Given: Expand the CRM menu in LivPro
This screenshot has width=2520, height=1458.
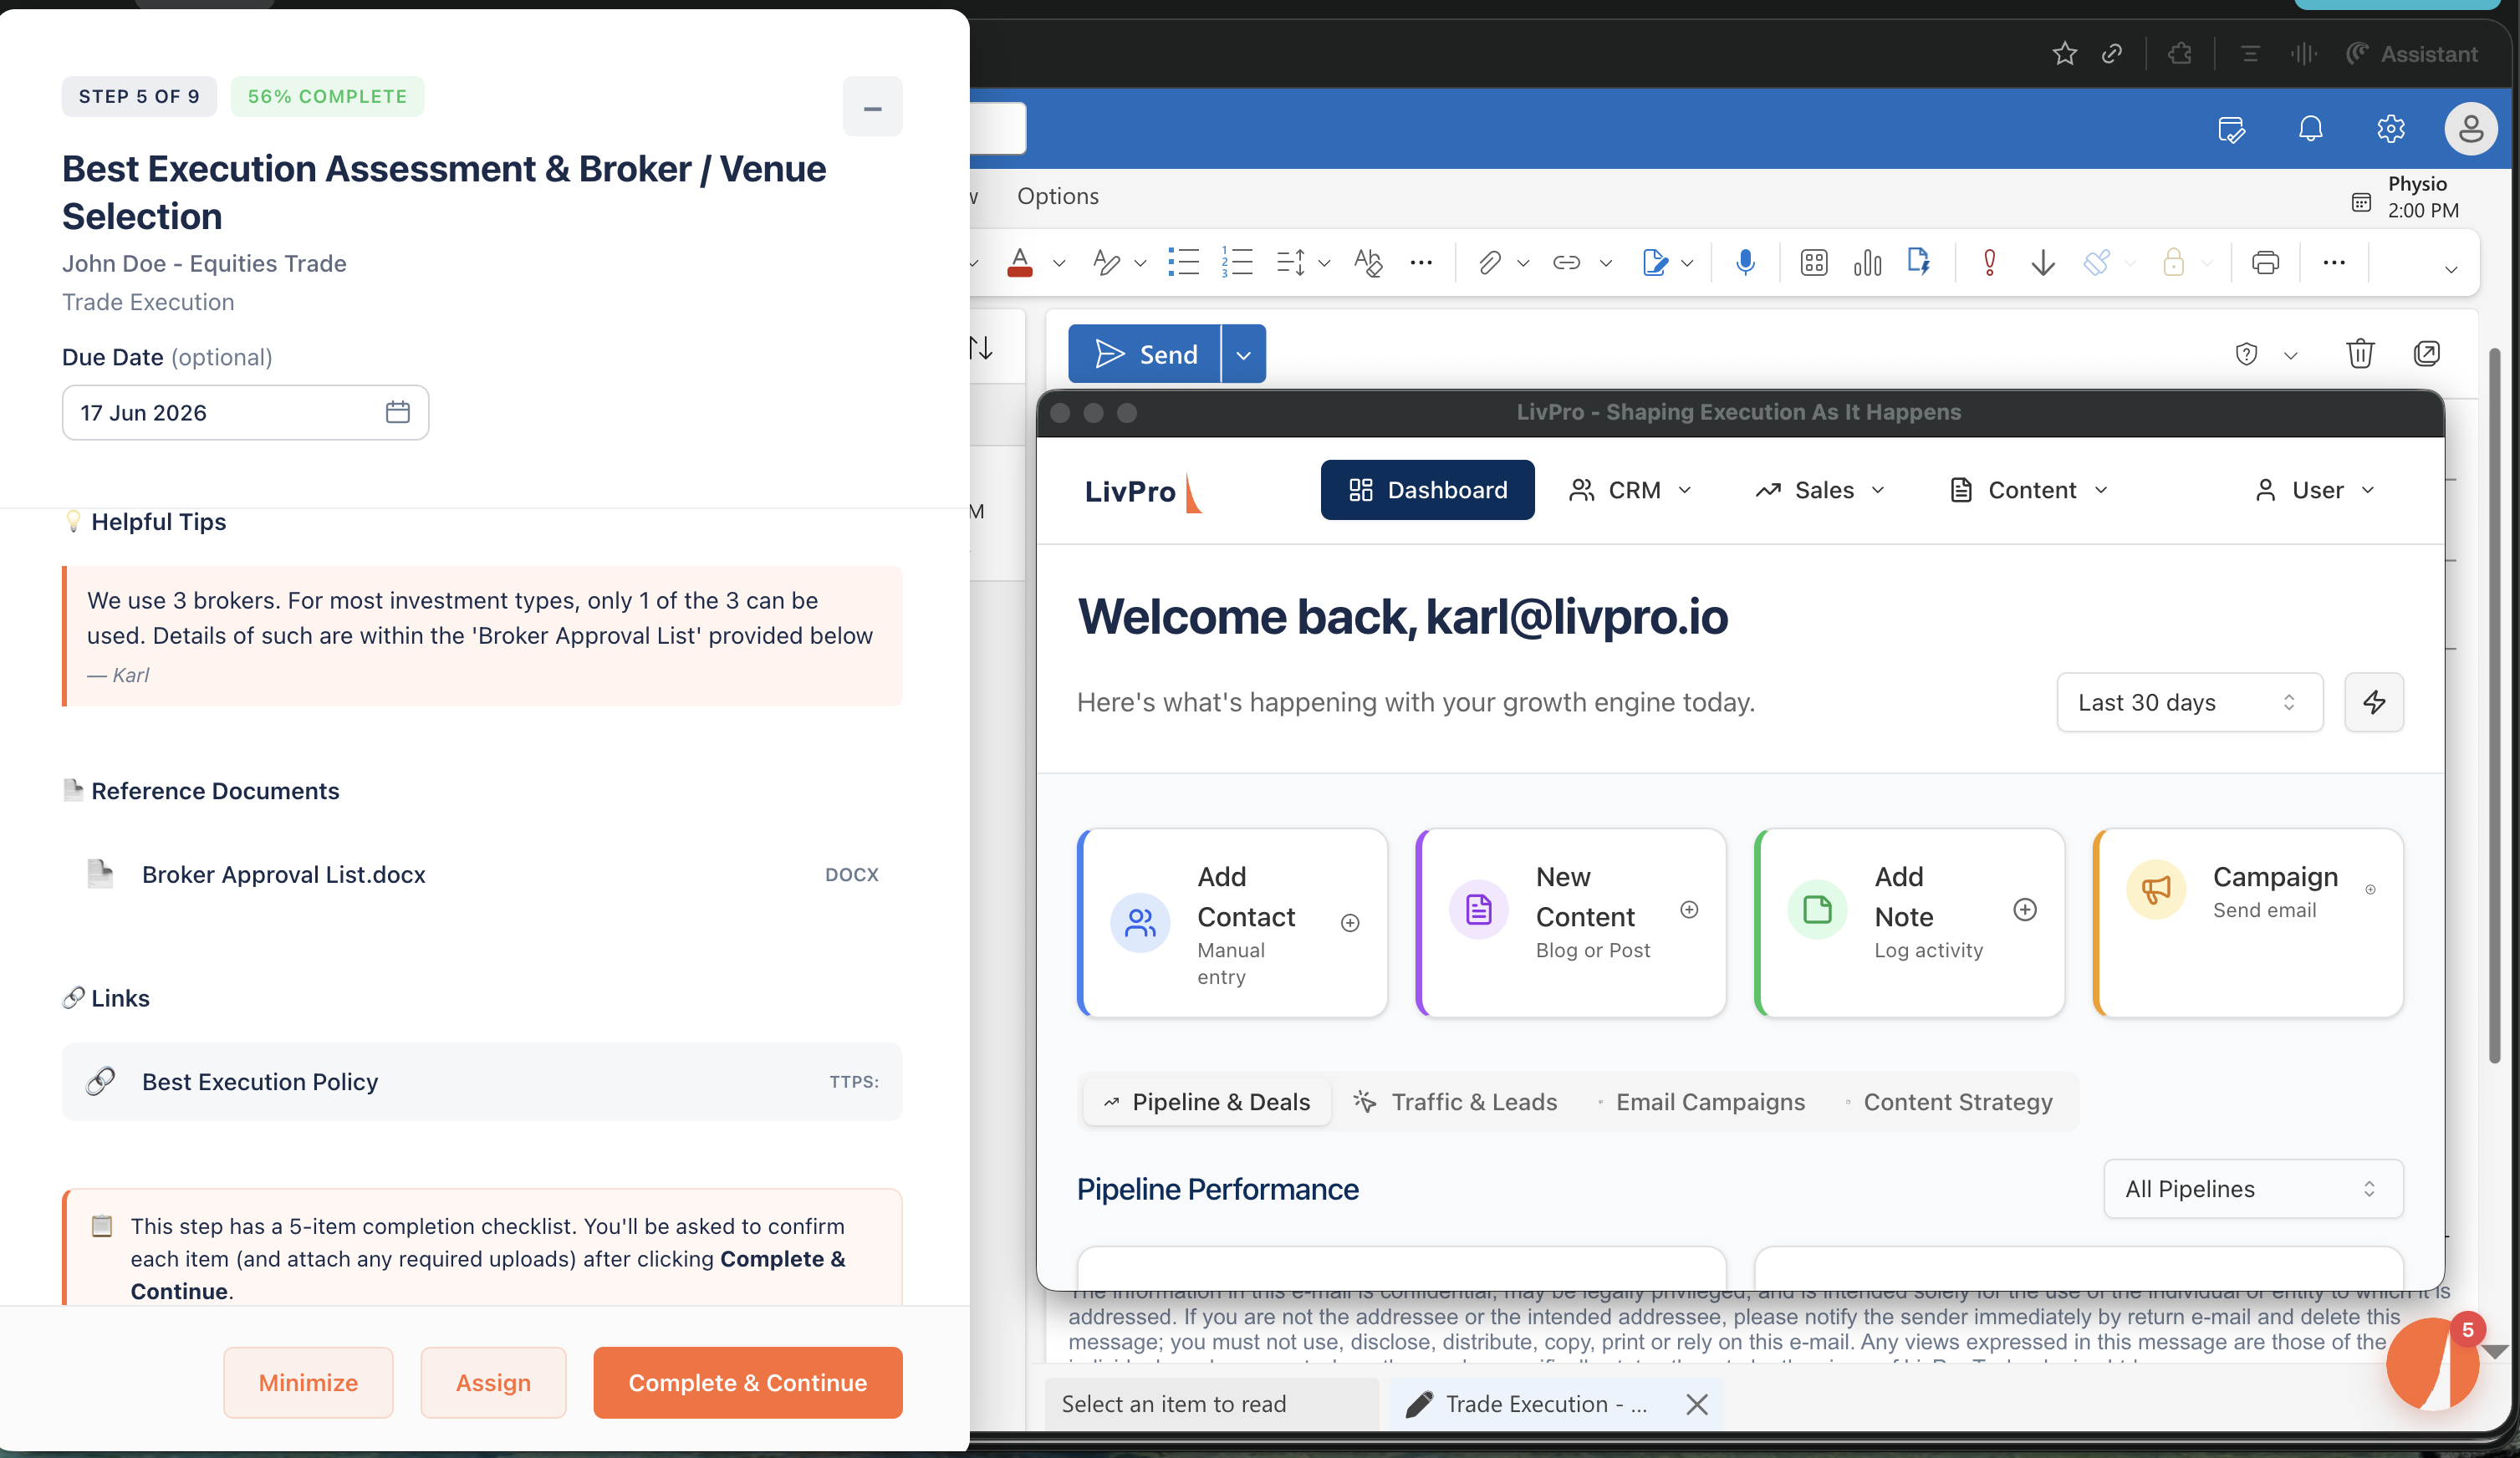Looking at the screenshot, I should 1631,490.
